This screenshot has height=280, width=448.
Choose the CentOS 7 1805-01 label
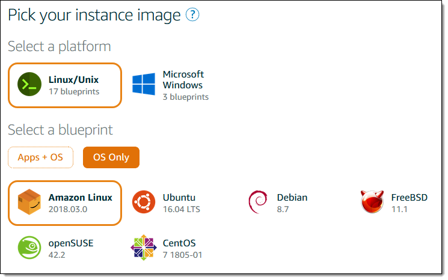click(183, 249)
